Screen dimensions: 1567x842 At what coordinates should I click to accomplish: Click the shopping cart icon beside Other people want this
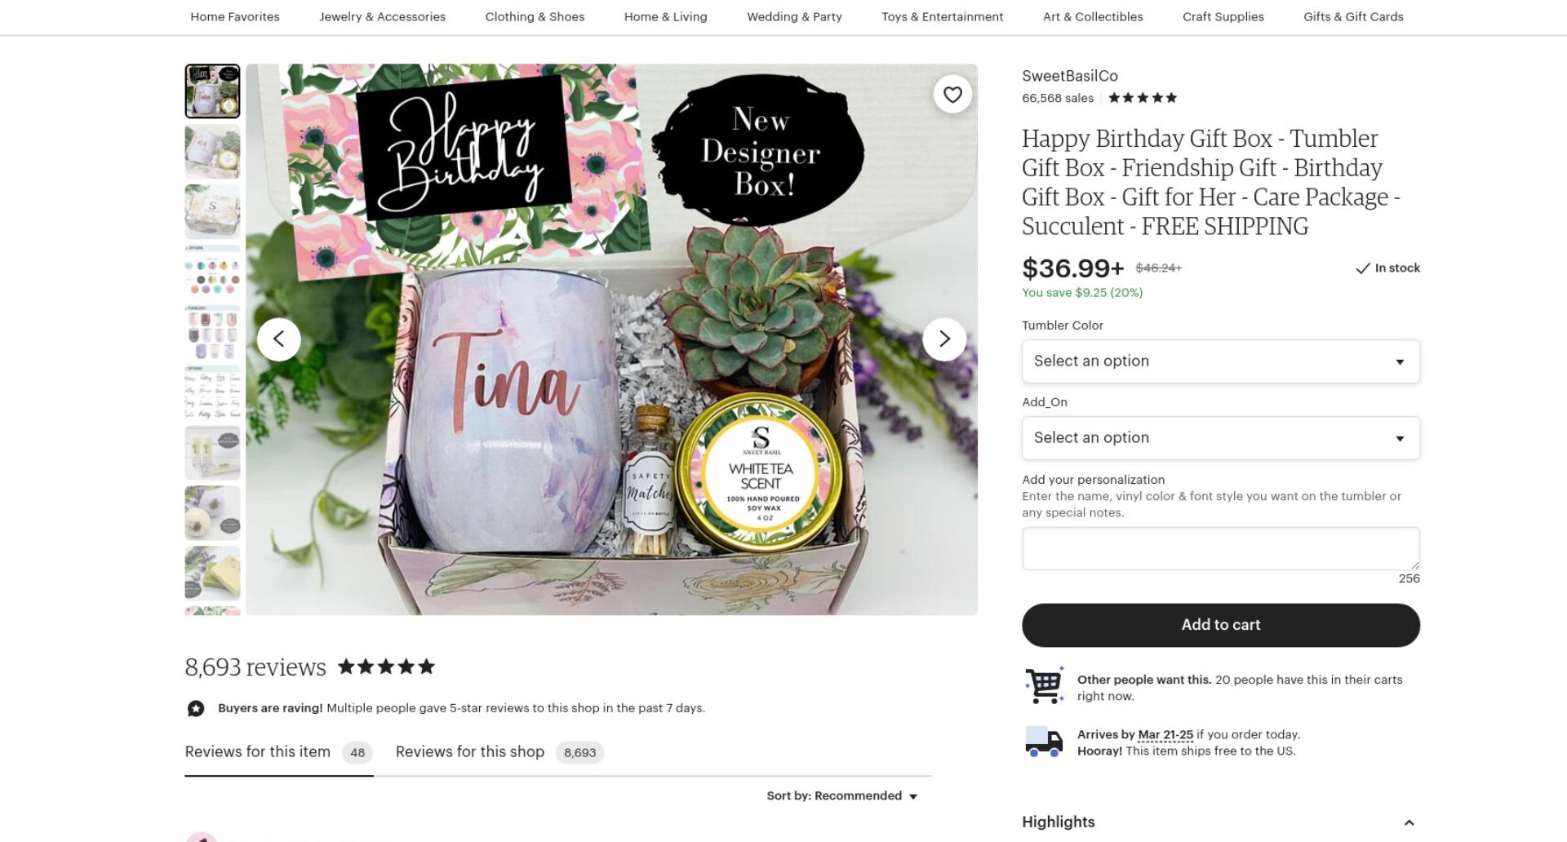point(1044,685)
